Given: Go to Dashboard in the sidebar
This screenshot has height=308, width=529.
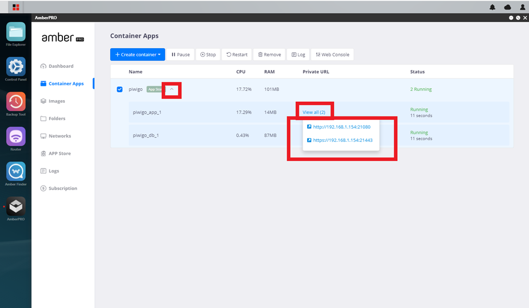Looking at the screenshot, I should [56, 66].
